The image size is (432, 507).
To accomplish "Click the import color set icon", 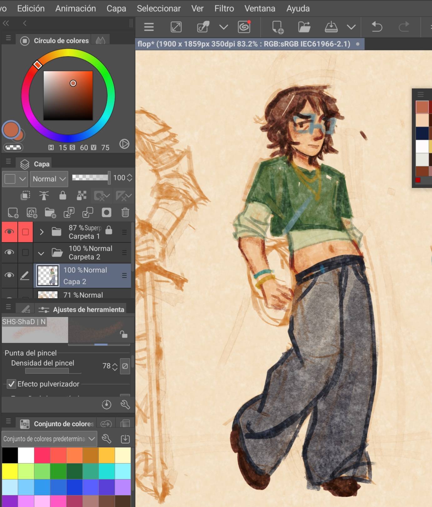I will [125, 439].
